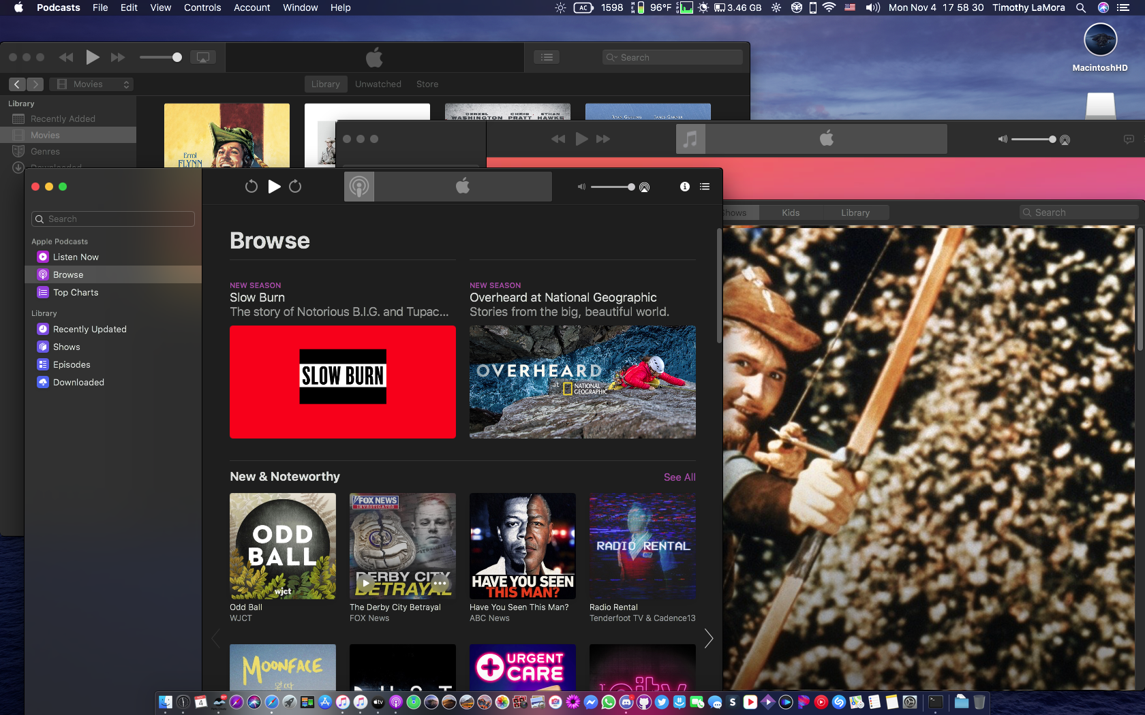
Task: Skip back in the Podcasts player
Action: tap(251, 187)
